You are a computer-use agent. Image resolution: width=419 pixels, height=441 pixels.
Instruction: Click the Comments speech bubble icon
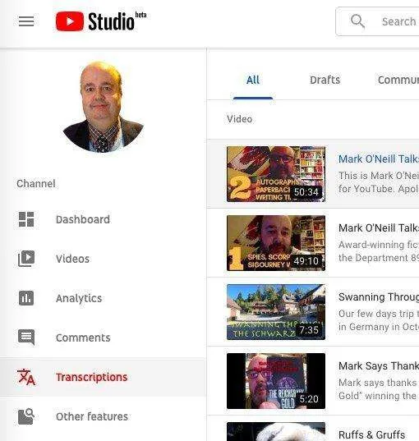[26, 338]
